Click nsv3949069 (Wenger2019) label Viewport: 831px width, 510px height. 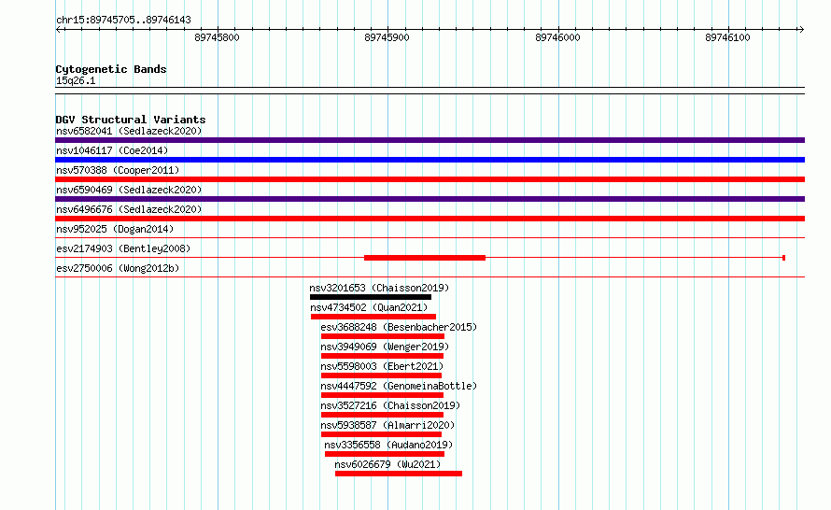tap(385, 347)
